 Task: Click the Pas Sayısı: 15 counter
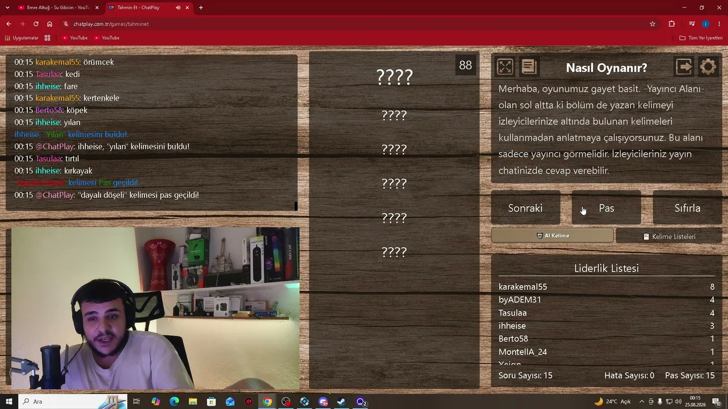[690, 375]
